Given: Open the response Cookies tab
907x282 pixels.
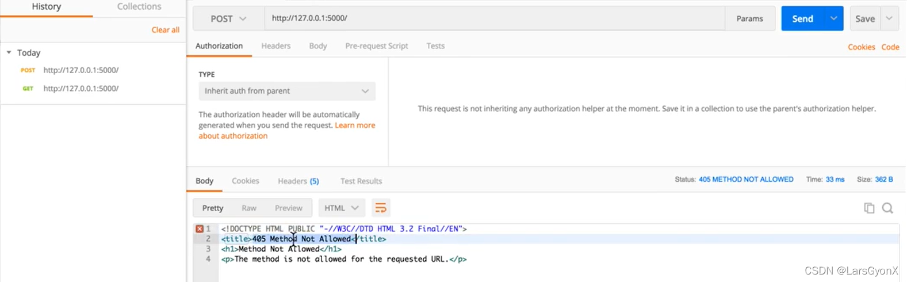Looking at the screenshot, I should tap(246, 181).
